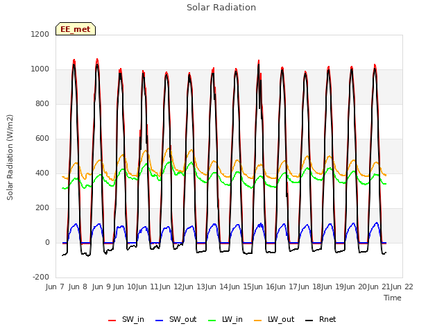The width and height of the screenshot is (444, 333).
Task: Click the x-axis label Time
Action: 393,298
